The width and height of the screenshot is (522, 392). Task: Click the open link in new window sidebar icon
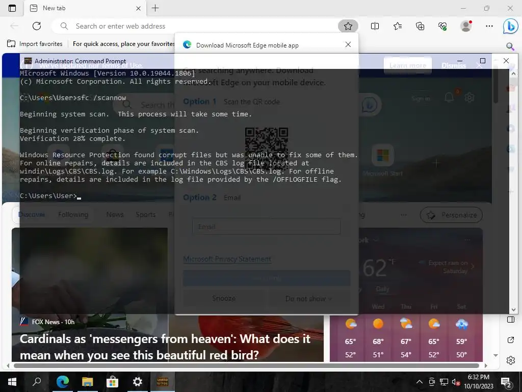click(x=511, y=340)
